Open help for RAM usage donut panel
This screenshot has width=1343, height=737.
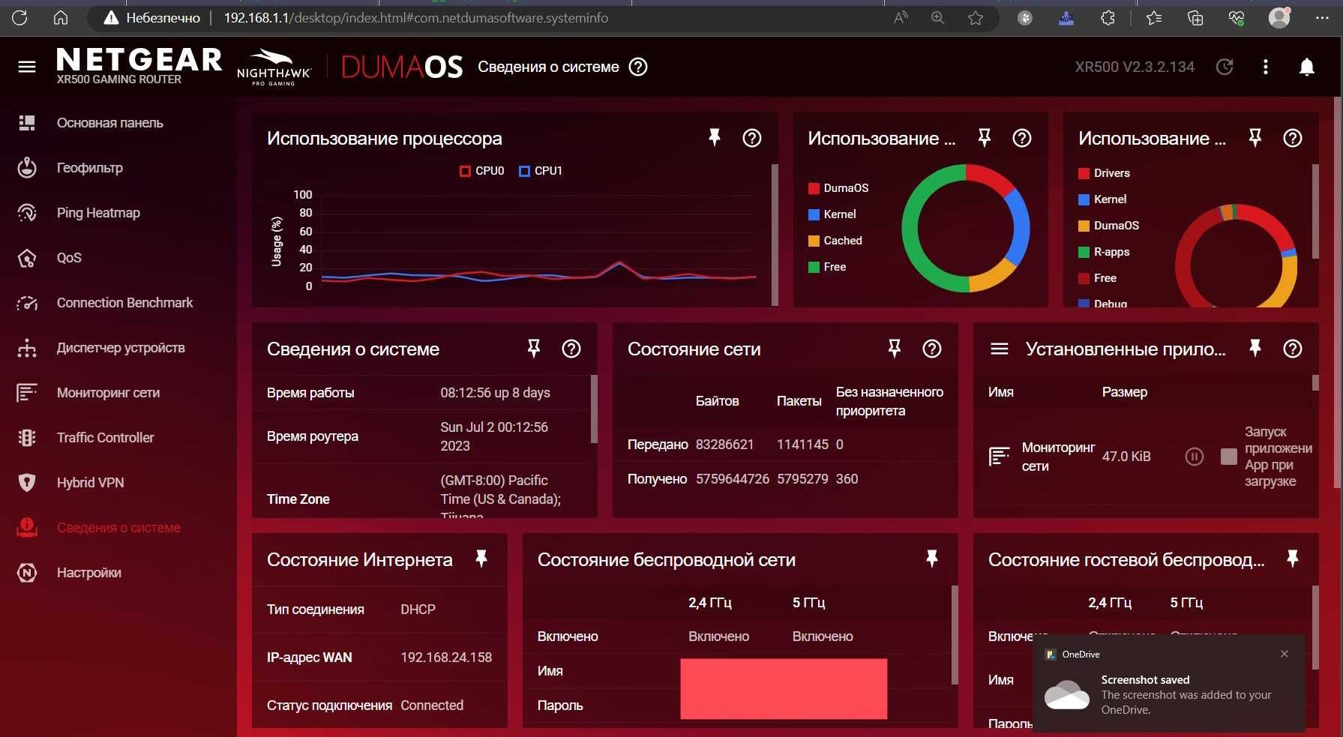click(x=1022, y=138)
